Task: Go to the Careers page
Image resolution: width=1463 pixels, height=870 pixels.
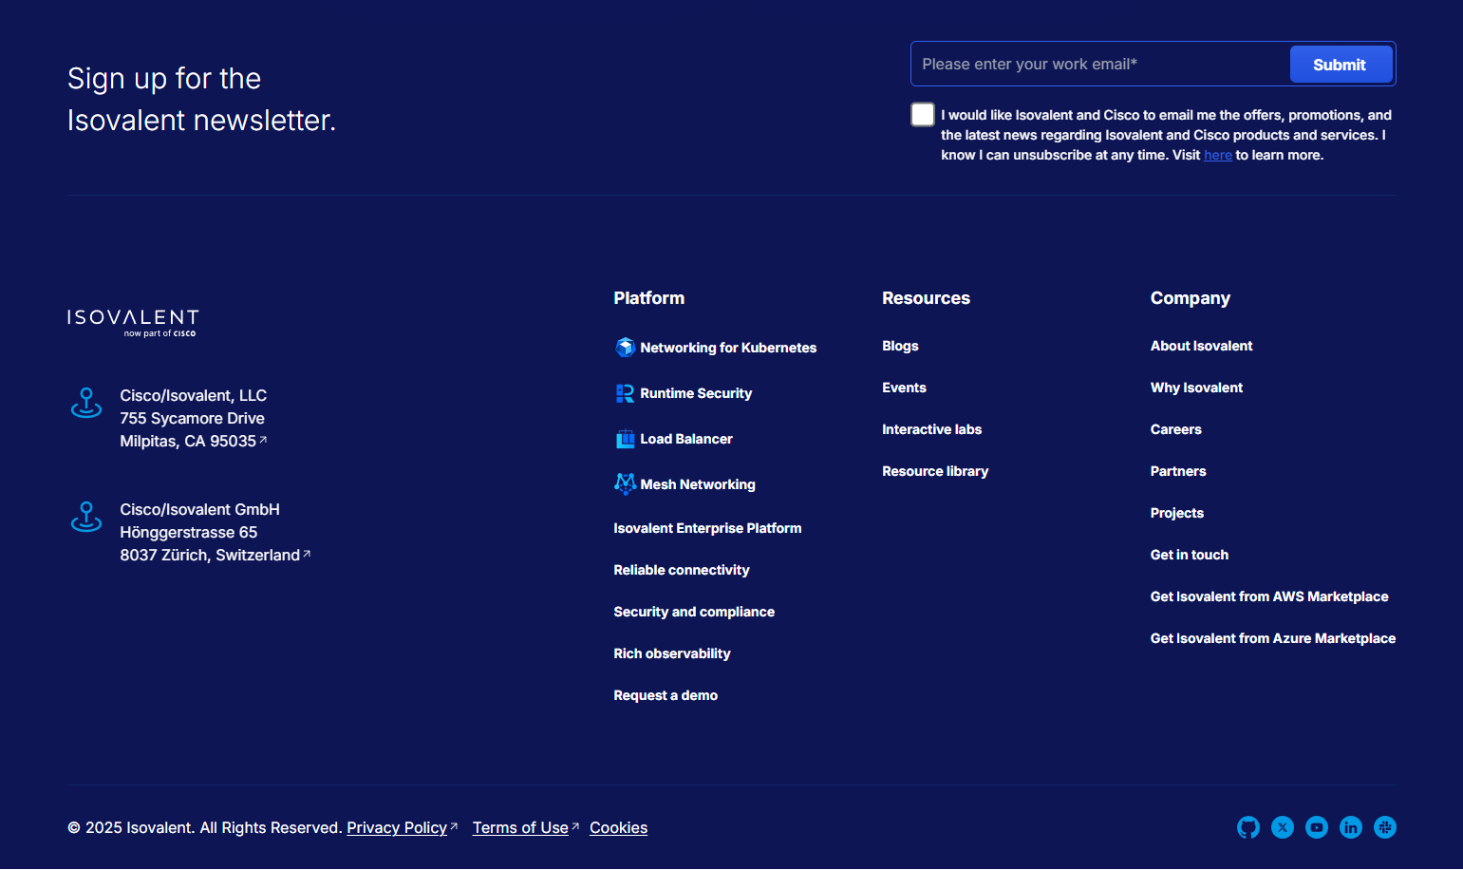Action: [1175, 429]
